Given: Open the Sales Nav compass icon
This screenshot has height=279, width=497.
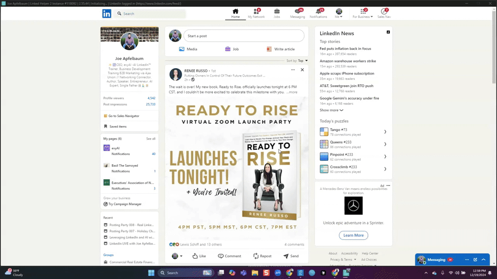Looking at the screenshot, I should click(384, 13).
